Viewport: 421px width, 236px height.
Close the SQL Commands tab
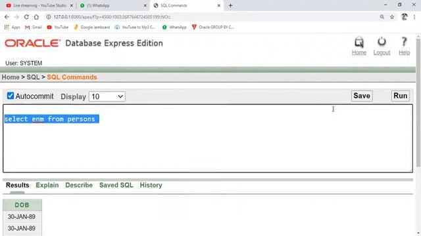(218, 5)
